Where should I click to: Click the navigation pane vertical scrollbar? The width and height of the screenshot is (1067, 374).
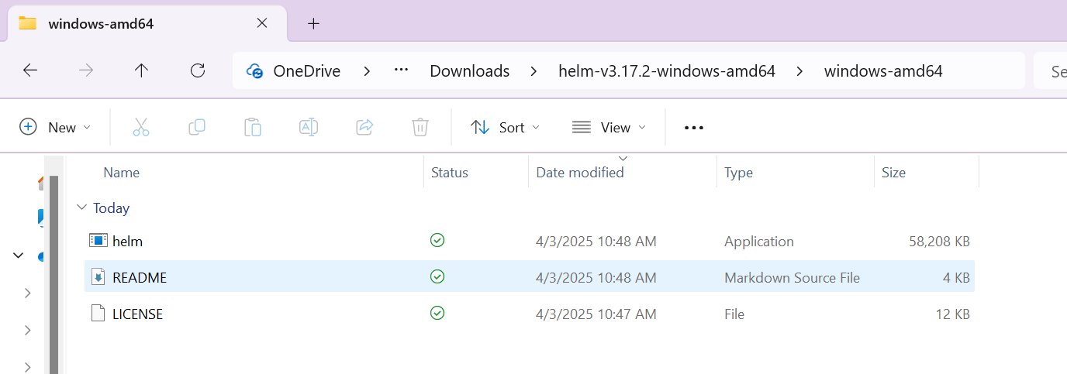coord(54,275)
